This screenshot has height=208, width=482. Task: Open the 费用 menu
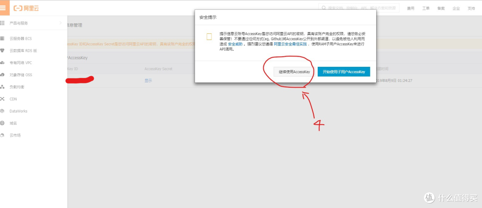click(x=411, y=8)
